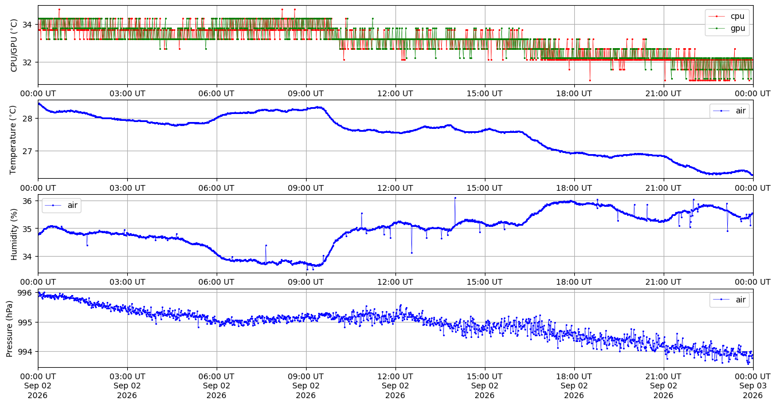Select the air legend in Humidity plot
The image size is (776, 405).
(x=61, y=205)
